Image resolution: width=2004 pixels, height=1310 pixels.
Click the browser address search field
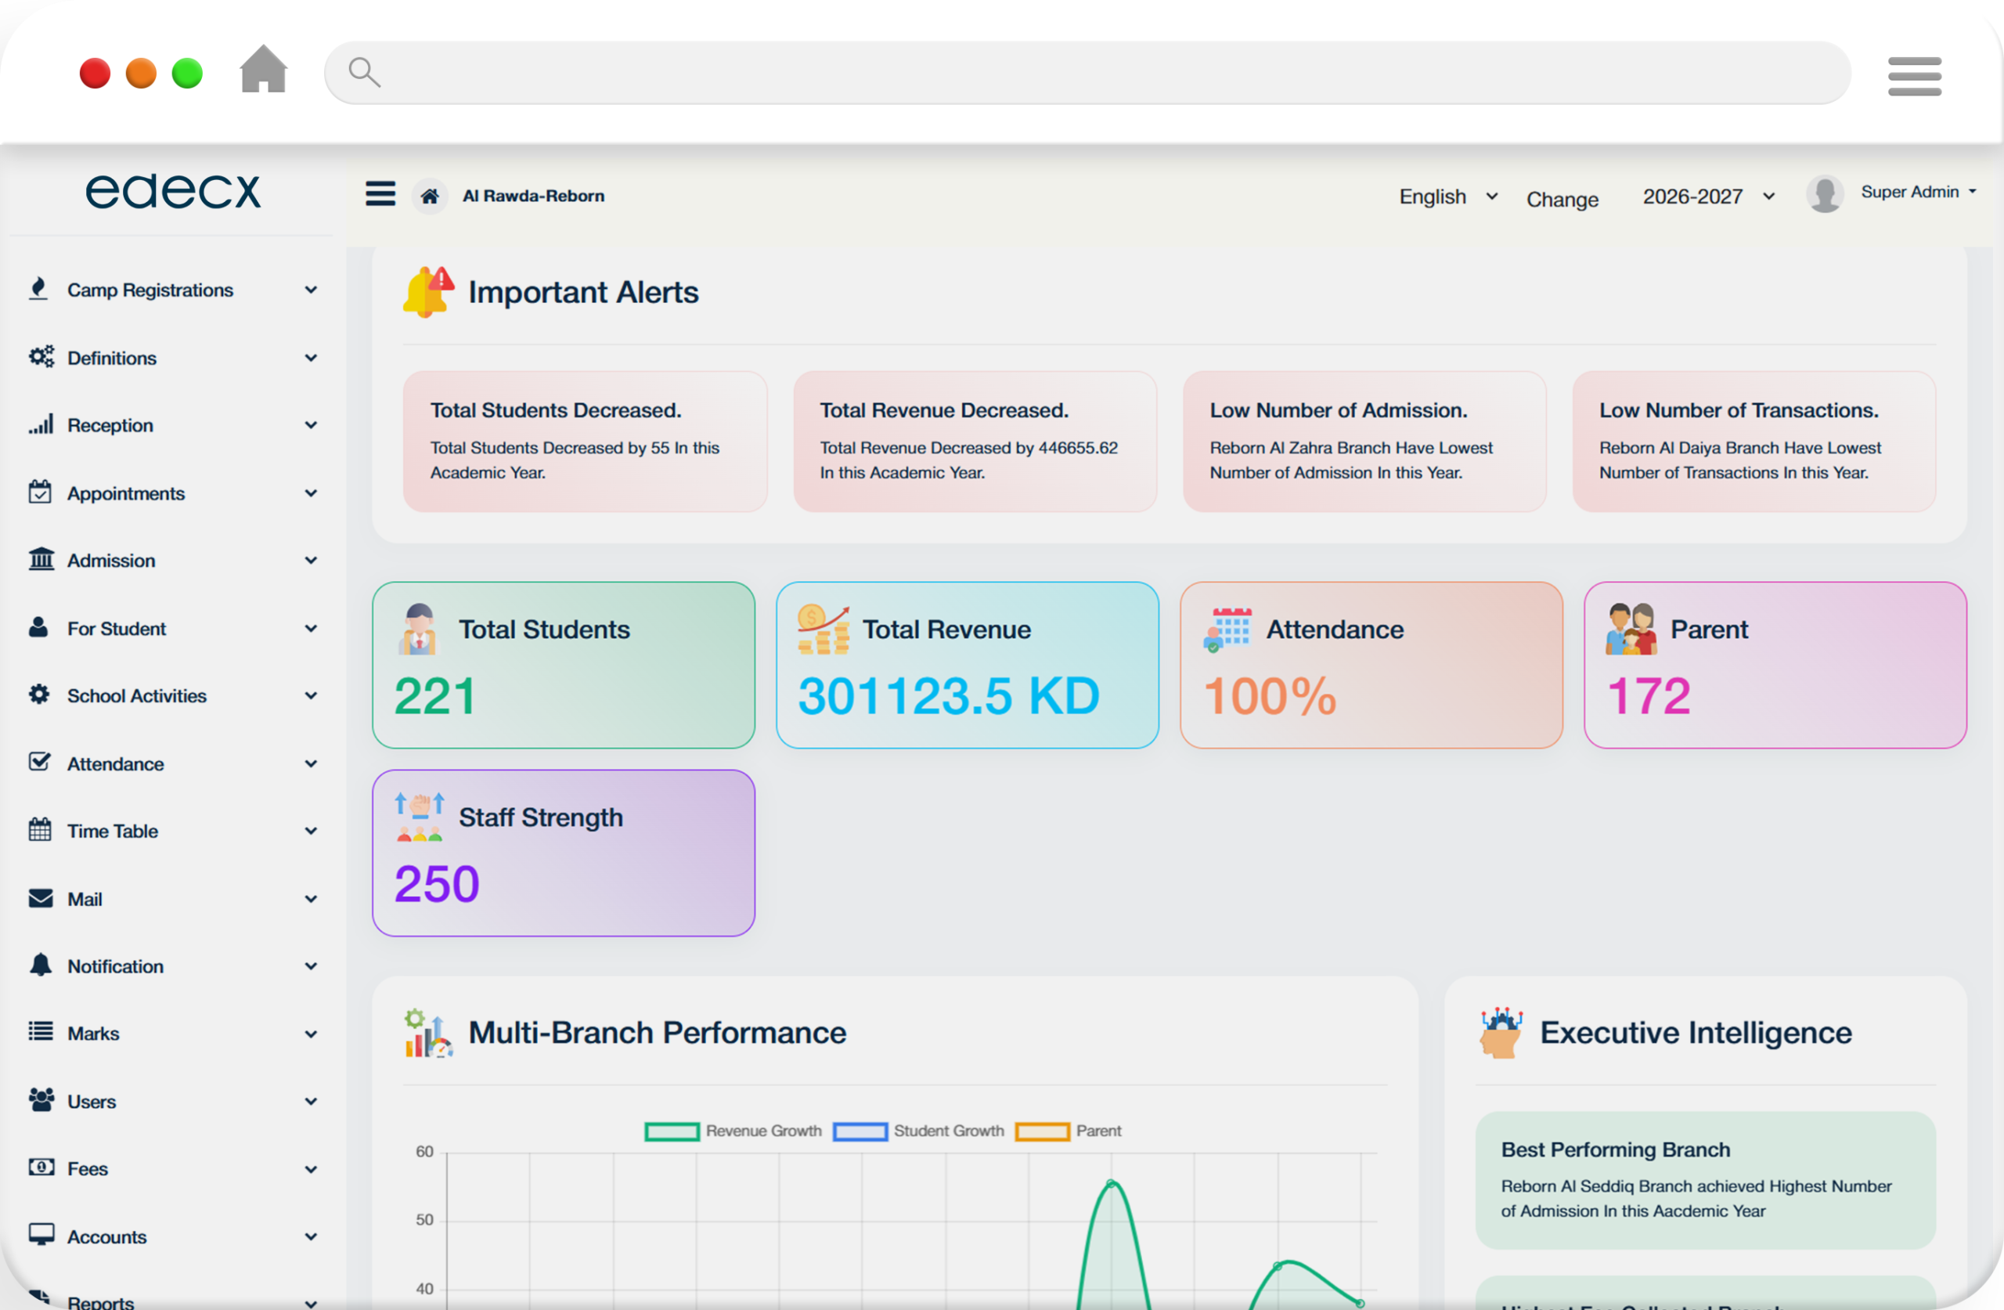coord(1087,73)
